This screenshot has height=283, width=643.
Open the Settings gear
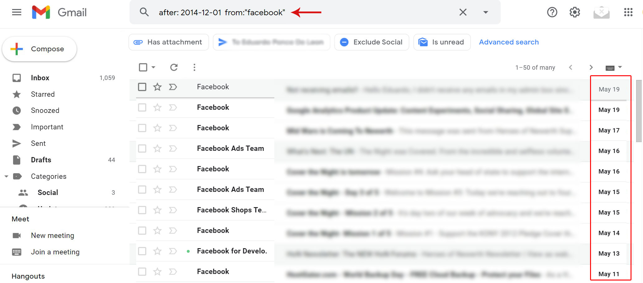tap(574, 12)
